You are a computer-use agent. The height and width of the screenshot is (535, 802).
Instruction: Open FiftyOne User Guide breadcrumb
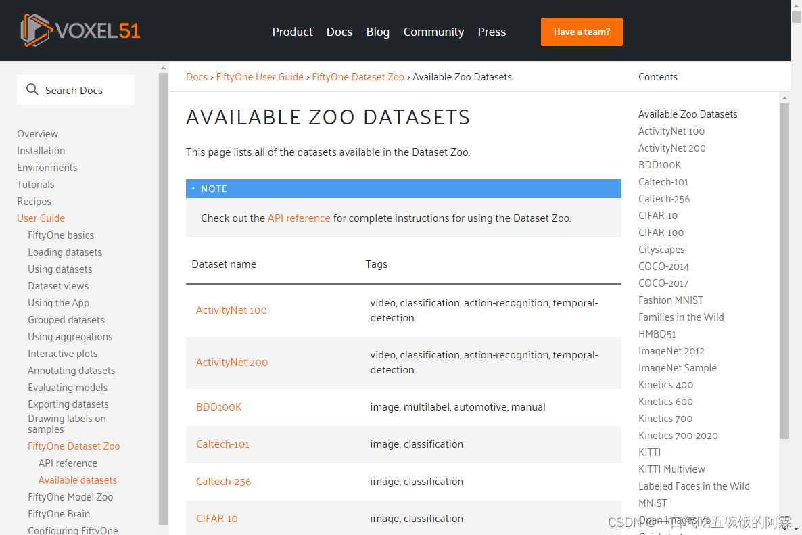point(259,76)
